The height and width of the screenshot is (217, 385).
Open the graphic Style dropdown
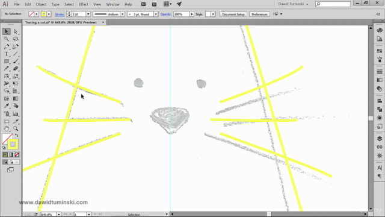click(x=213, y=14)
